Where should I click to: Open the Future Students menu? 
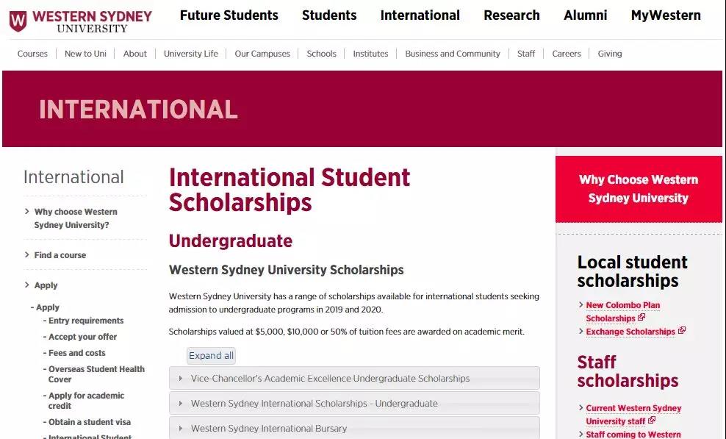point(229,15)
